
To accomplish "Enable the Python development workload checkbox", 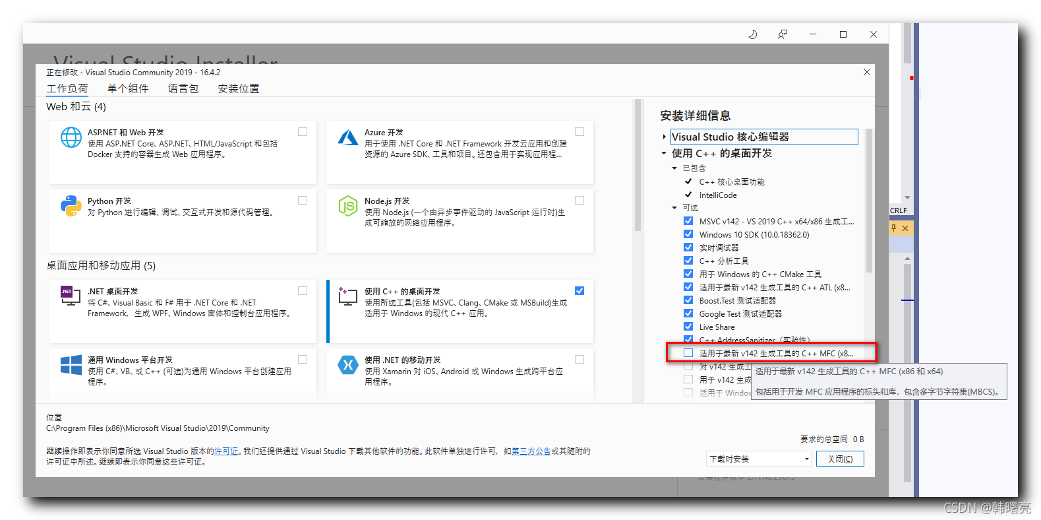I will tap(303, 201).
